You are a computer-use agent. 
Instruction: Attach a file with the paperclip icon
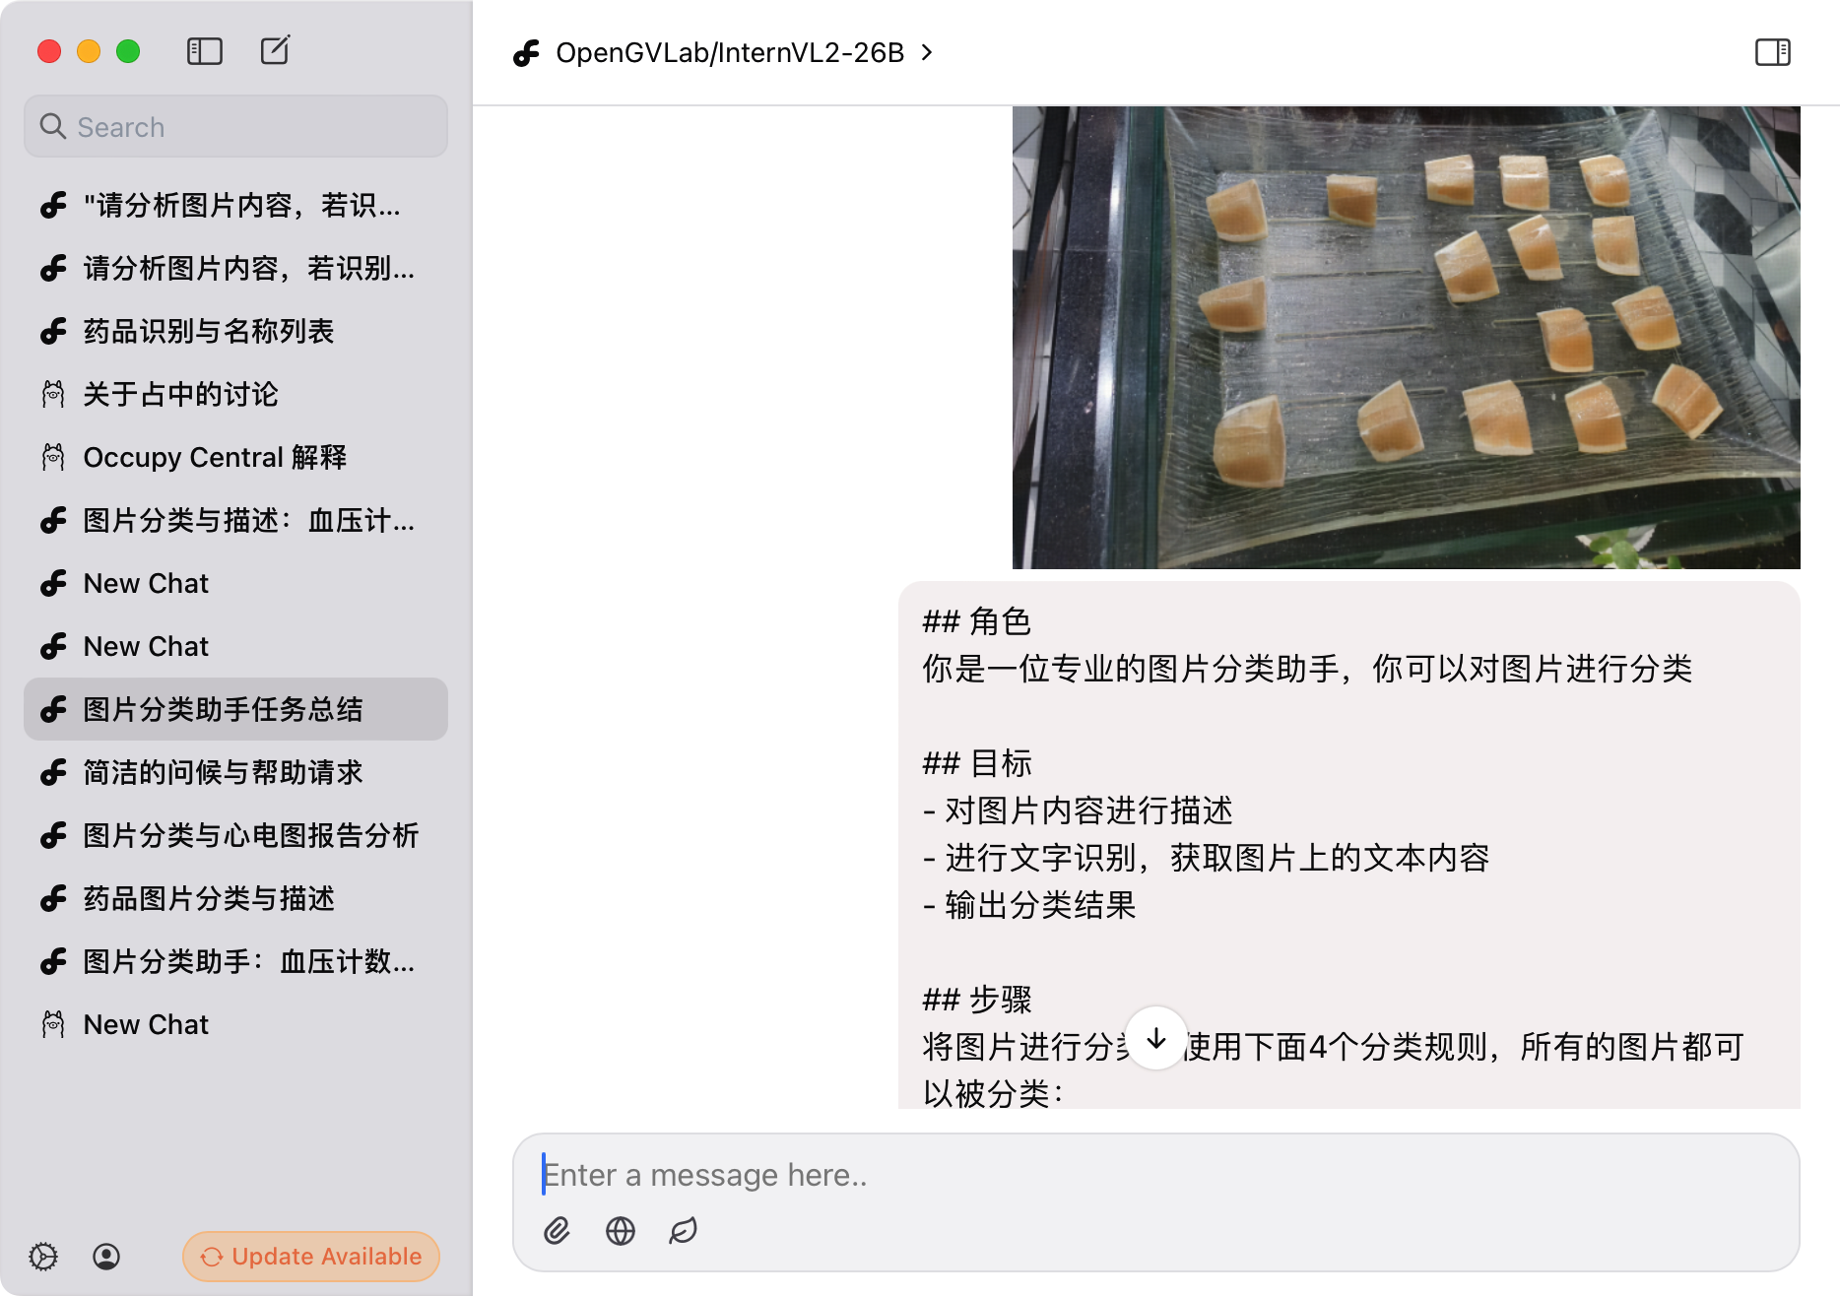[557, 1230]
